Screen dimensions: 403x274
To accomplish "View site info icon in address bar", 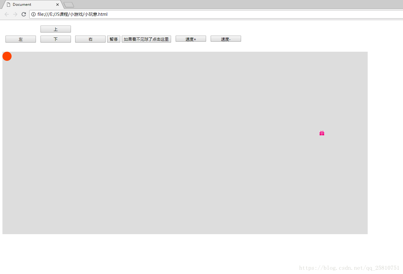I will (33, 14).
